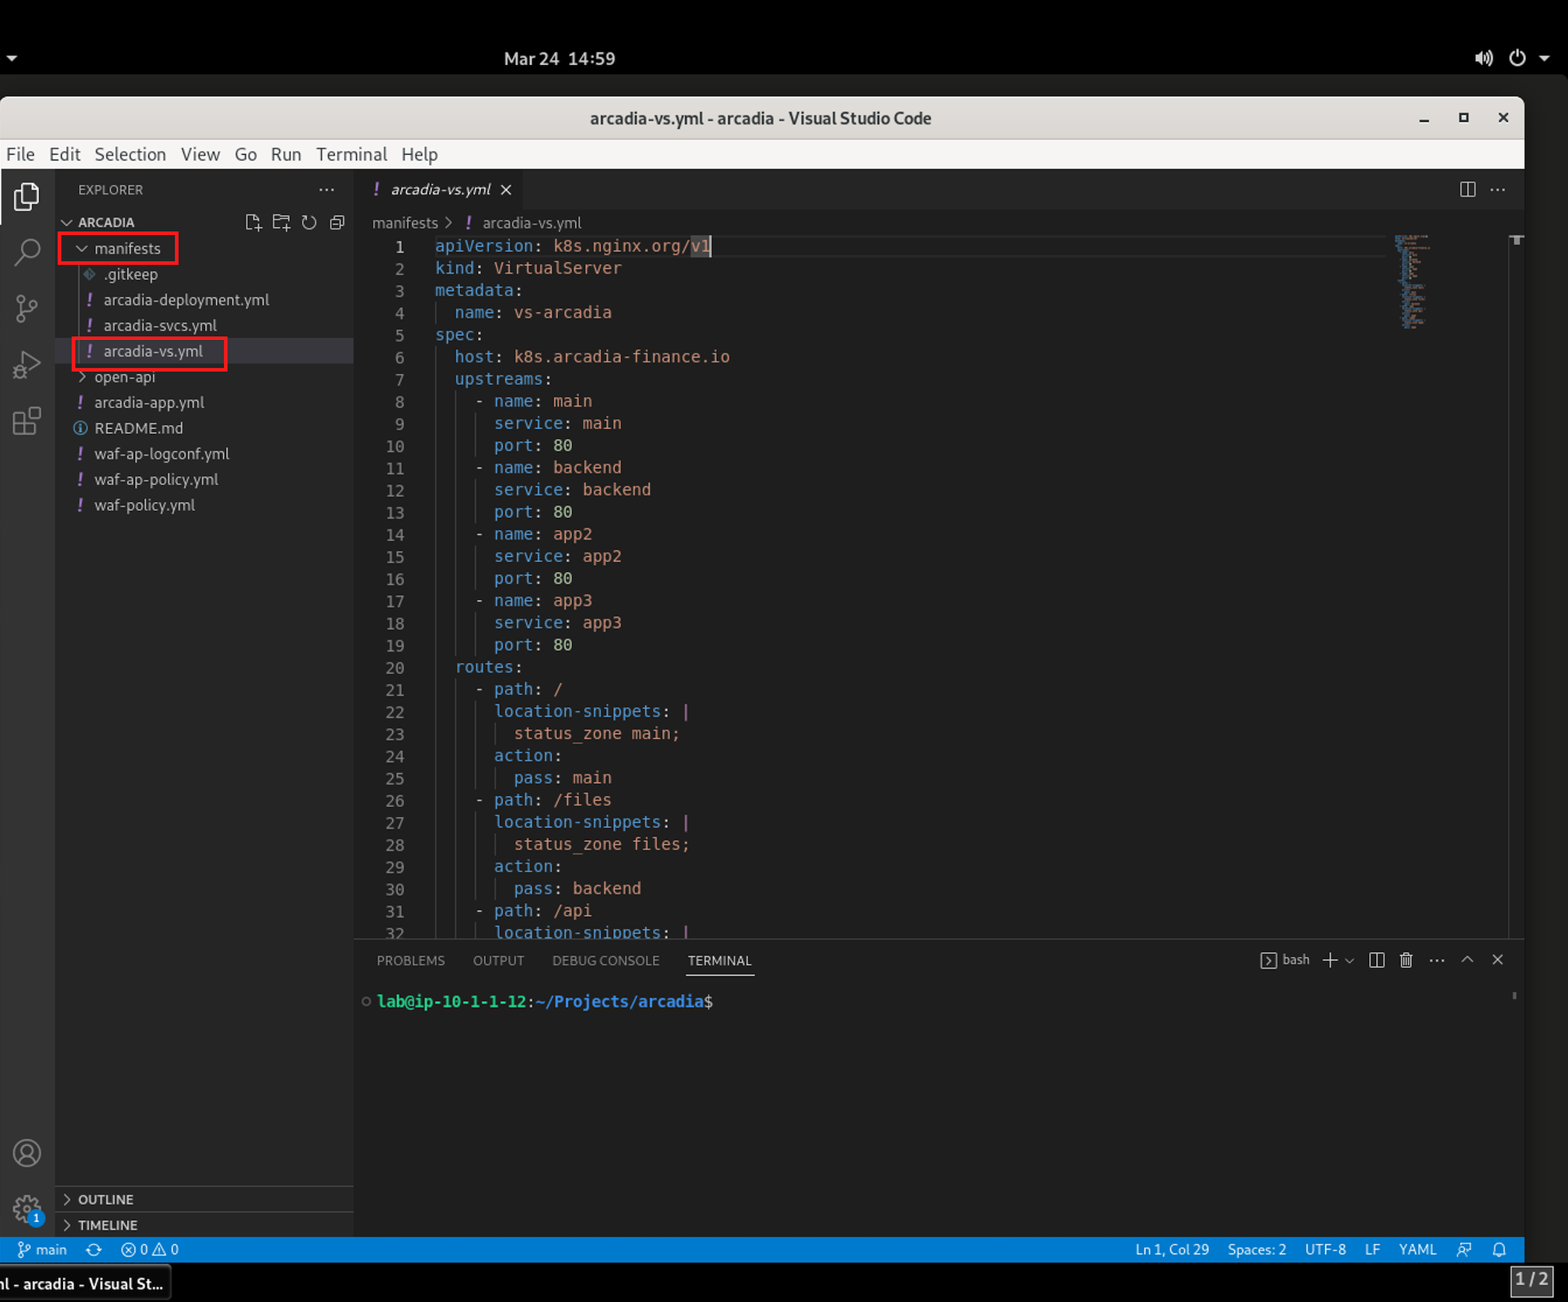Open notifications bell in status bar
Viewport: 1568px width, 1302px height.
pyautogui.click(x=1499, y=1249)
